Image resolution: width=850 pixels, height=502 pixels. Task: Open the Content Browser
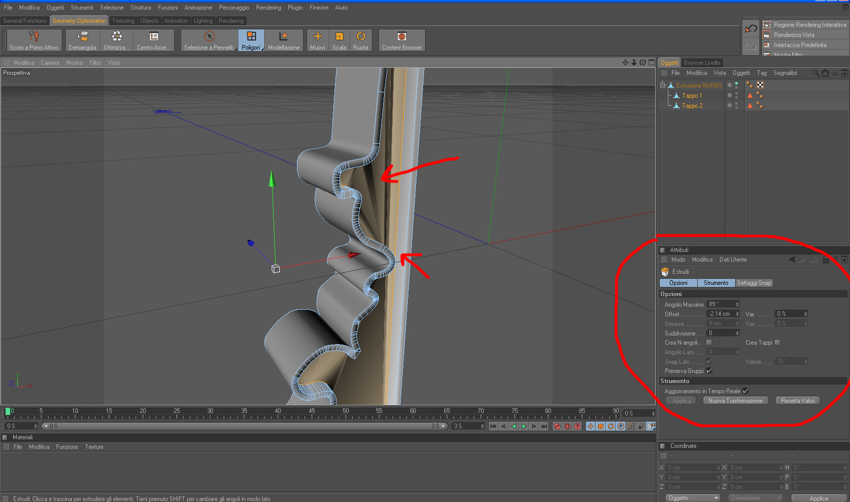[402, 40]
